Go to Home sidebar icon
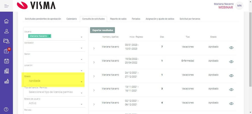Screen dimensions: 252x114 coord(6,21)
